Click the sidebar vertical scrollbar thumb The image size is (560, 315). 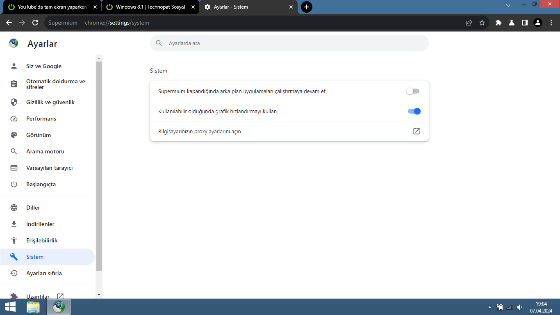pos(99,166)
